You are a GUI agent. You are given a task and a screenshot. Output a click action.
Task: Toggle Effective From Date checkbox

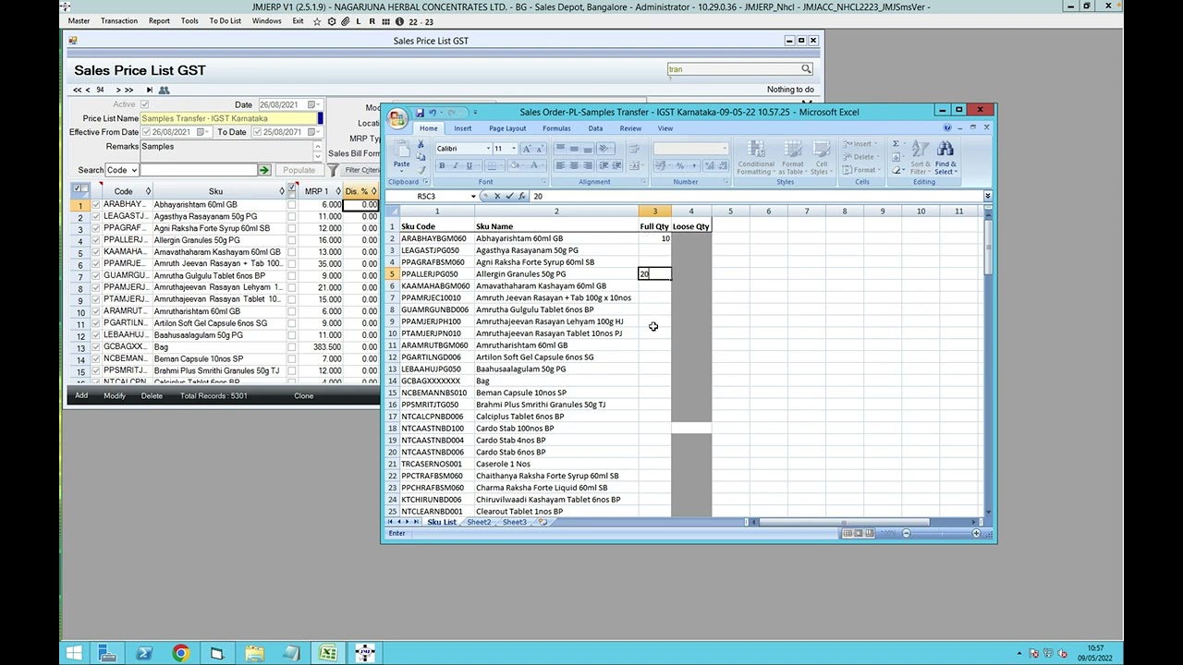[147, 132]
